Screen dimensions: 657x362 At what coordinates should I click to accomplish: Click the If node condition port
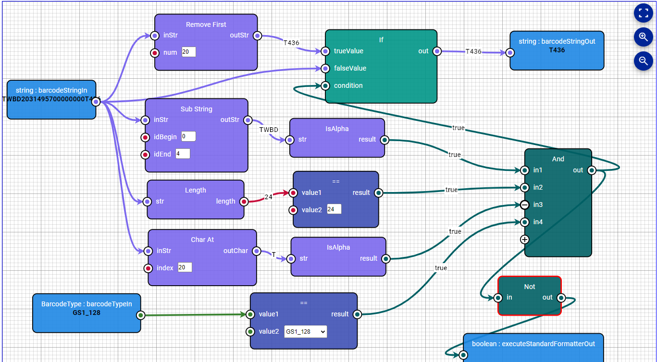click(325, 86)
